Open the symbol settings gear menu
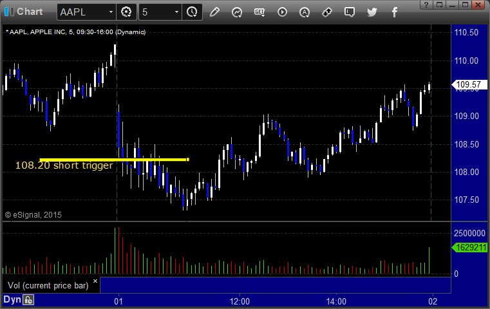 tap(126, 12)
